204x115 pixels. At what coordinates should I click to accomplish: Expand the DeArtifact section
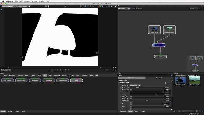pos(119,80)
